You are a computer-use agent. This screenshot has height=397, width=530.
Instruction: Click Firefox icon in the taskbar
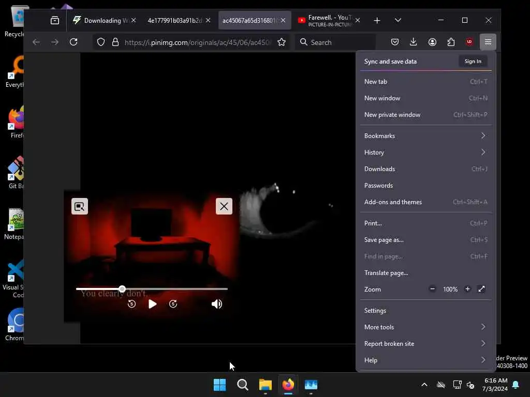(288, 385)
